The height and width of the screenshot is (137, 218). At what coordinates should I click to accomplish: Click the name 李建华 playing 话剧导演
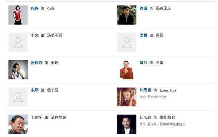tap(36, 117)
